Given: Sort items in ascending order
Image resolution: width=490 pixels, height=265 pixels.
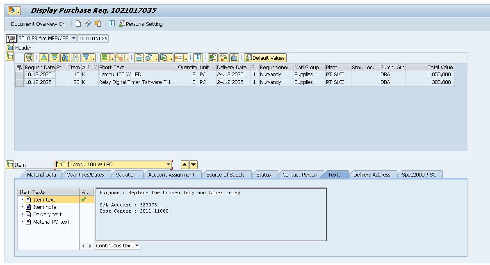Looking at the screenshot, I should 44,58.
